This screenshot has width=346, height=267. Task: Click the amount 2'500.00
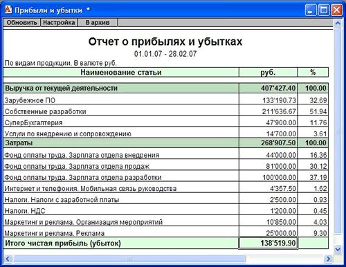[x=283, y=200]
